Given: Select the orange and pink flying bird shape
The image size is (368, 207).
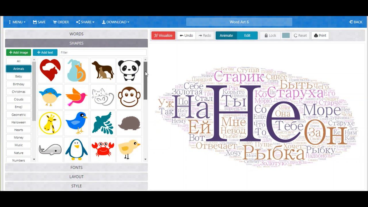Looking at the screenshot, I should (76, 97).
